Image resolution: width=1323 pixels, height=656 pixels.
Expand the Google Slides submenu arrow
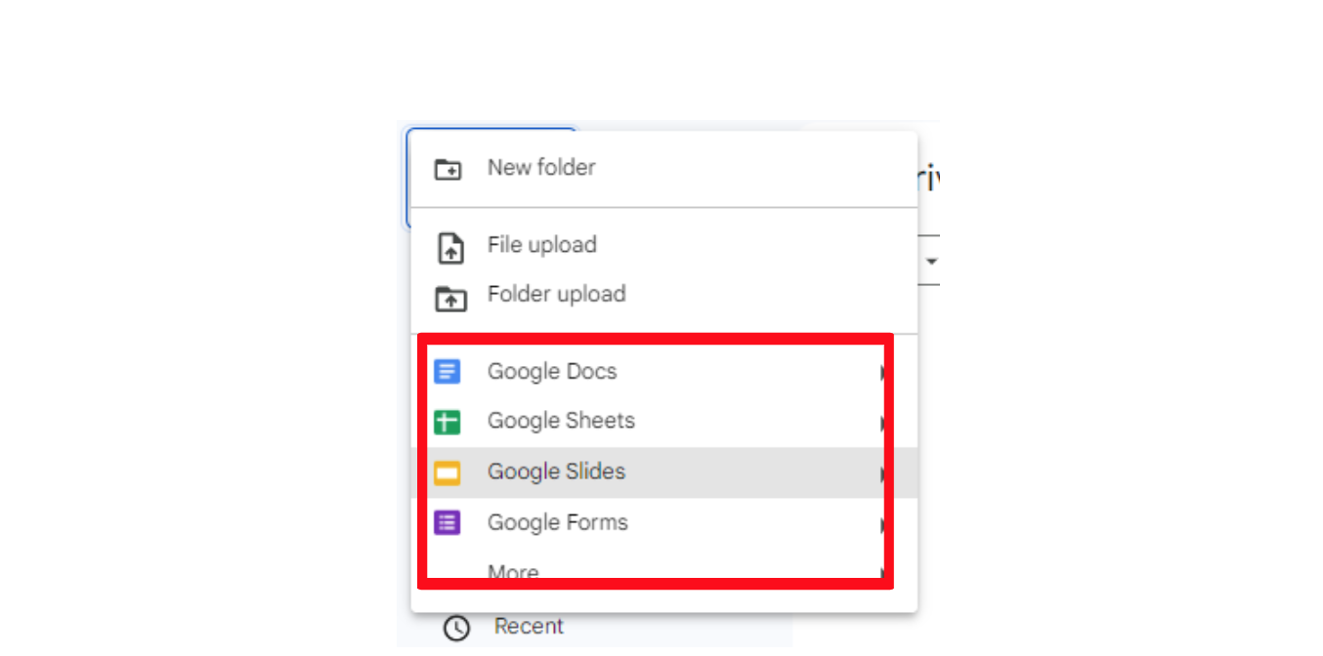click(x=882, y=474)
